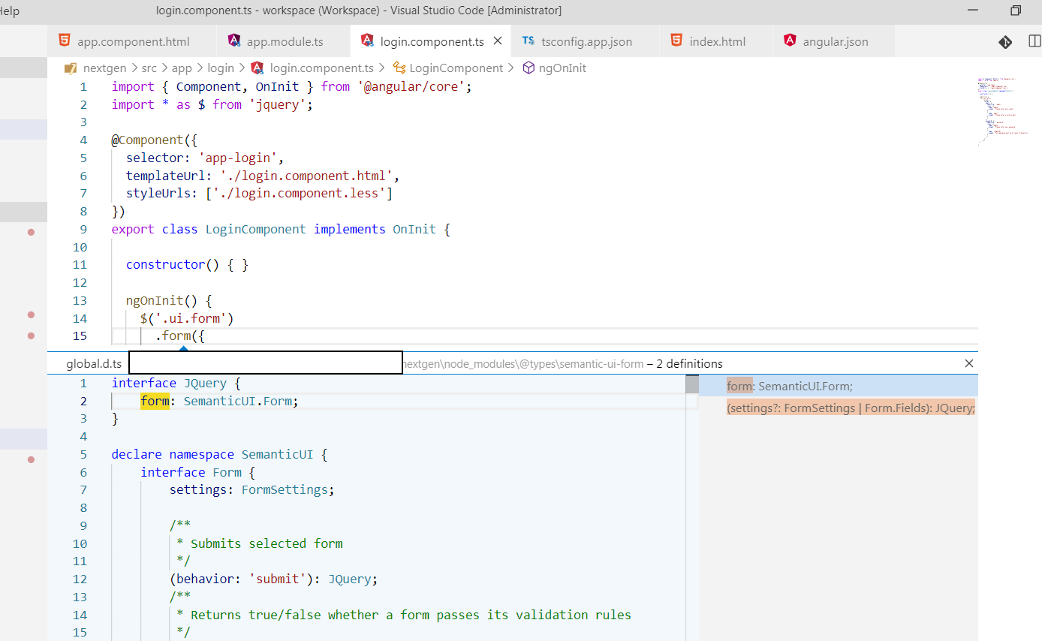
Task: Close the peek definition panel
Action: pos(969,363)
